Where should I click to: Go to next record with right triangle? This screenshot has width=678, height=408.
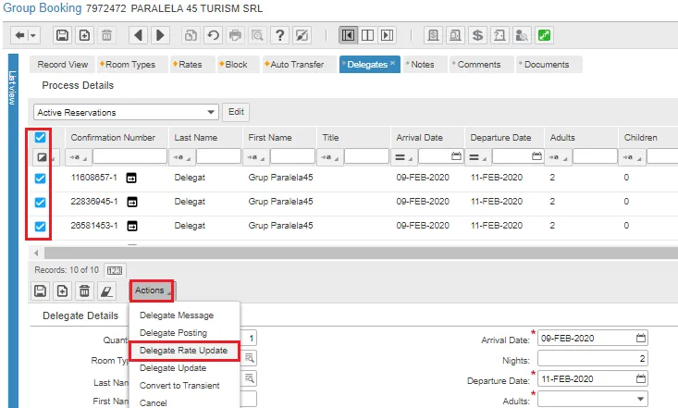coord(160,35)
